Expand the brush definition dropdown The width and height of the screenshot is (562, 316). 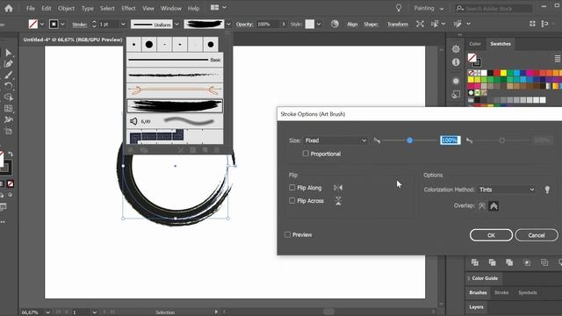228,25
